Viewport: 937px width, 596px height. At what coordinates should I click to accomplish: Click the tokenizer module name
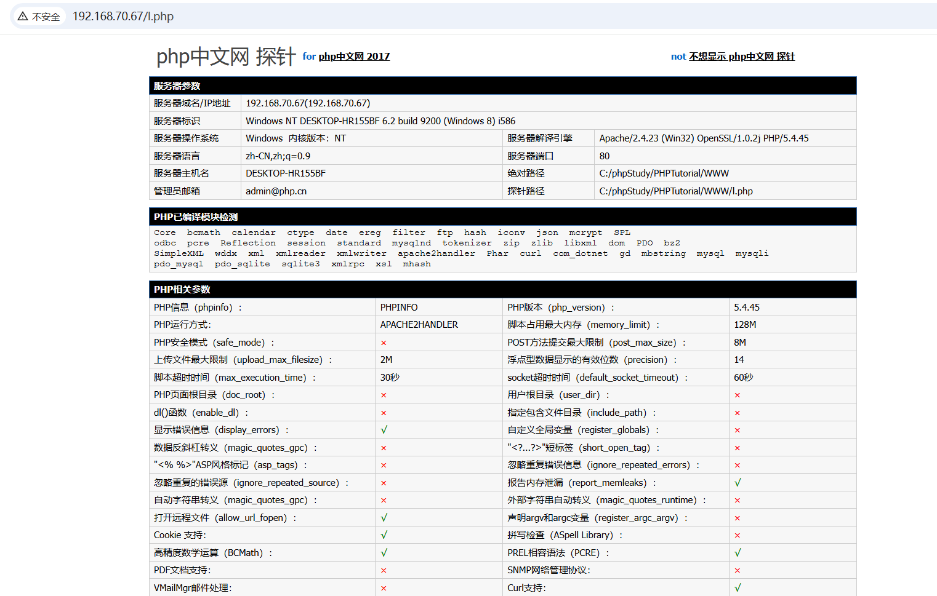coord(467,243)
